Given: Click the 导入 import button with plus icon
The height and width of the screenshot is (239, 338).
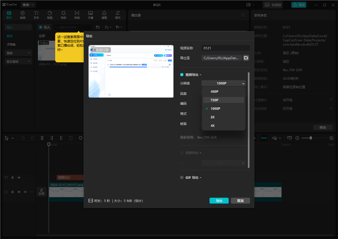Looking at the screenshot, I should tap(45, 27).
